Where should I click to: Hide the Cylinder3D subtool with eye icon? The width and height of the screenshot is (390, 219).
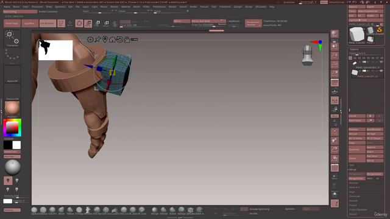381,62
